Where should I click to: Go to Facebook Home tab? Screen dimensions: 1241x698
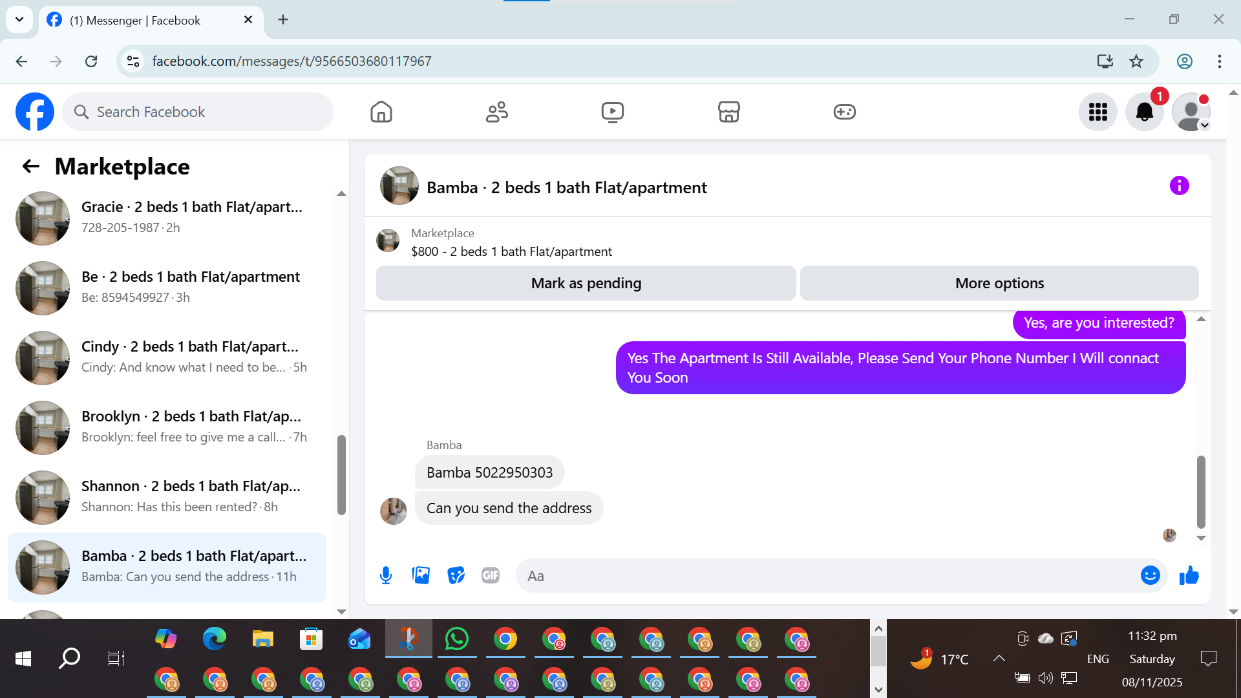tap(381, 112)
